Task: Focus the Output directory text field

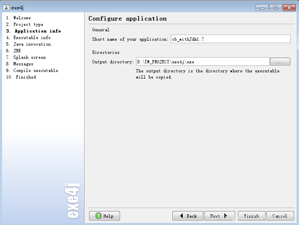Action: click(203, 62)
